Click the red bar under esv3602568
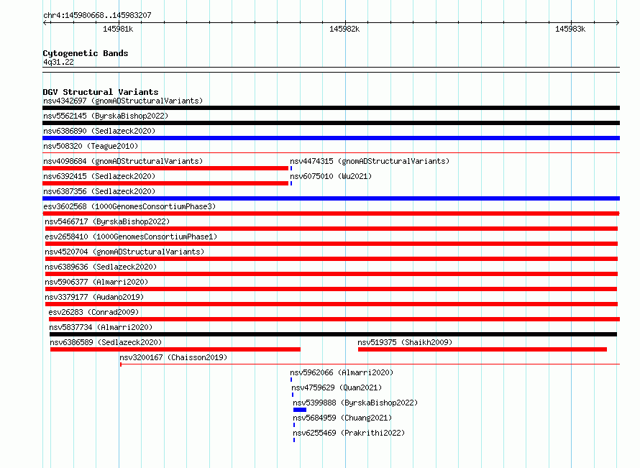The width and height of the screenshot is (640, 468). pyautogui.click(x=331, y=214)
